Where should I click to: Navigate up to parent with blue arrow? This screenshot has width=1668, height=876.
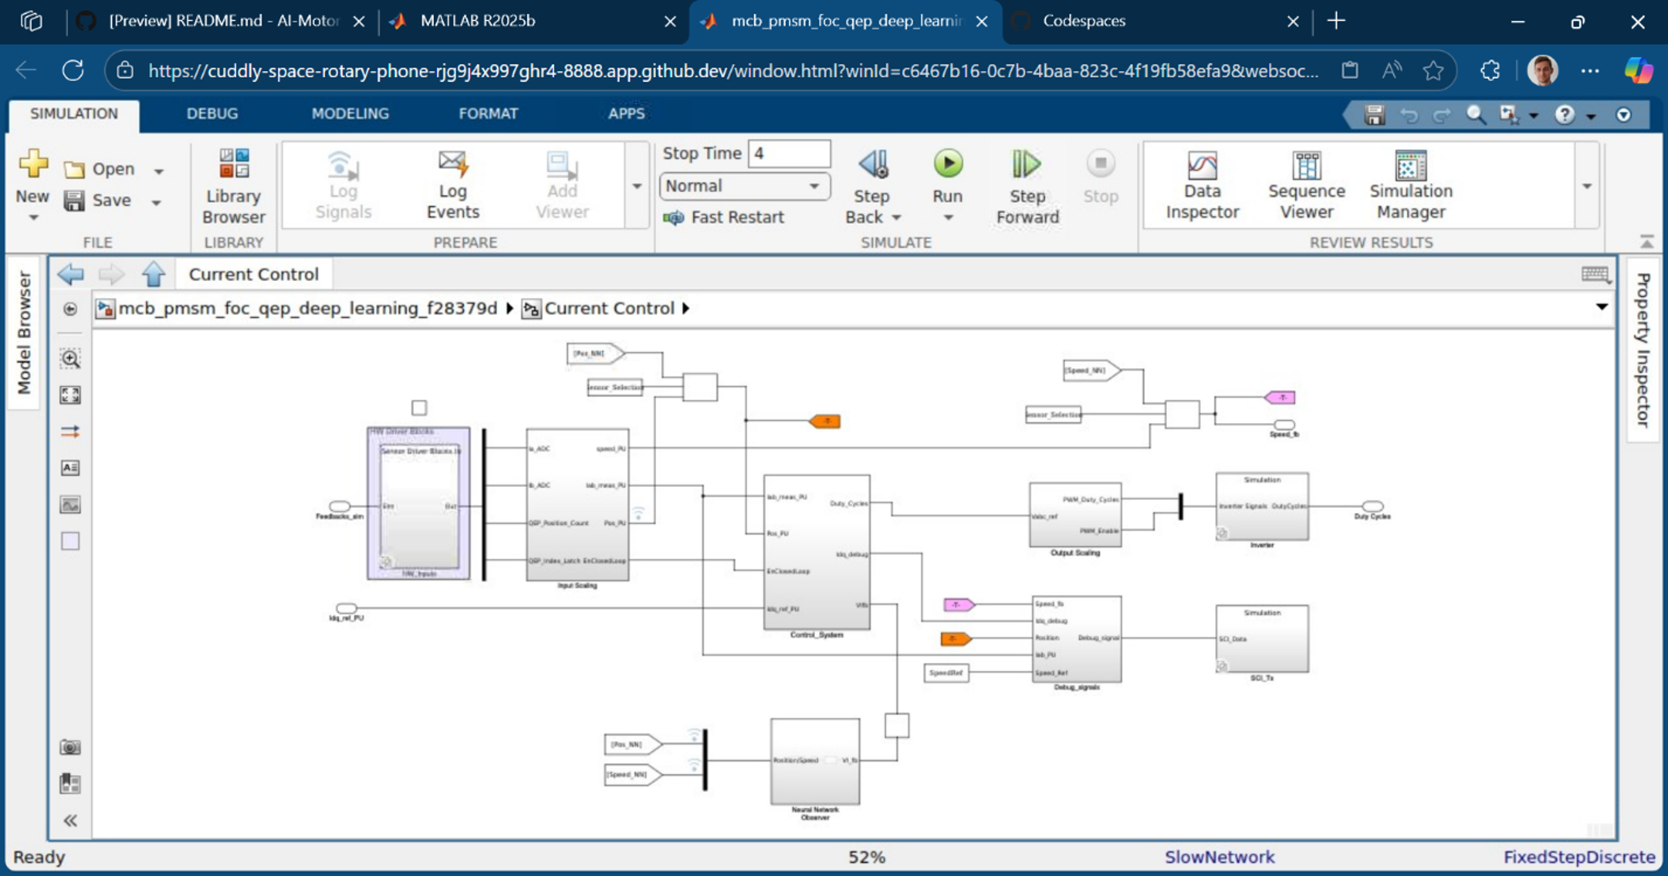(153, 274)
